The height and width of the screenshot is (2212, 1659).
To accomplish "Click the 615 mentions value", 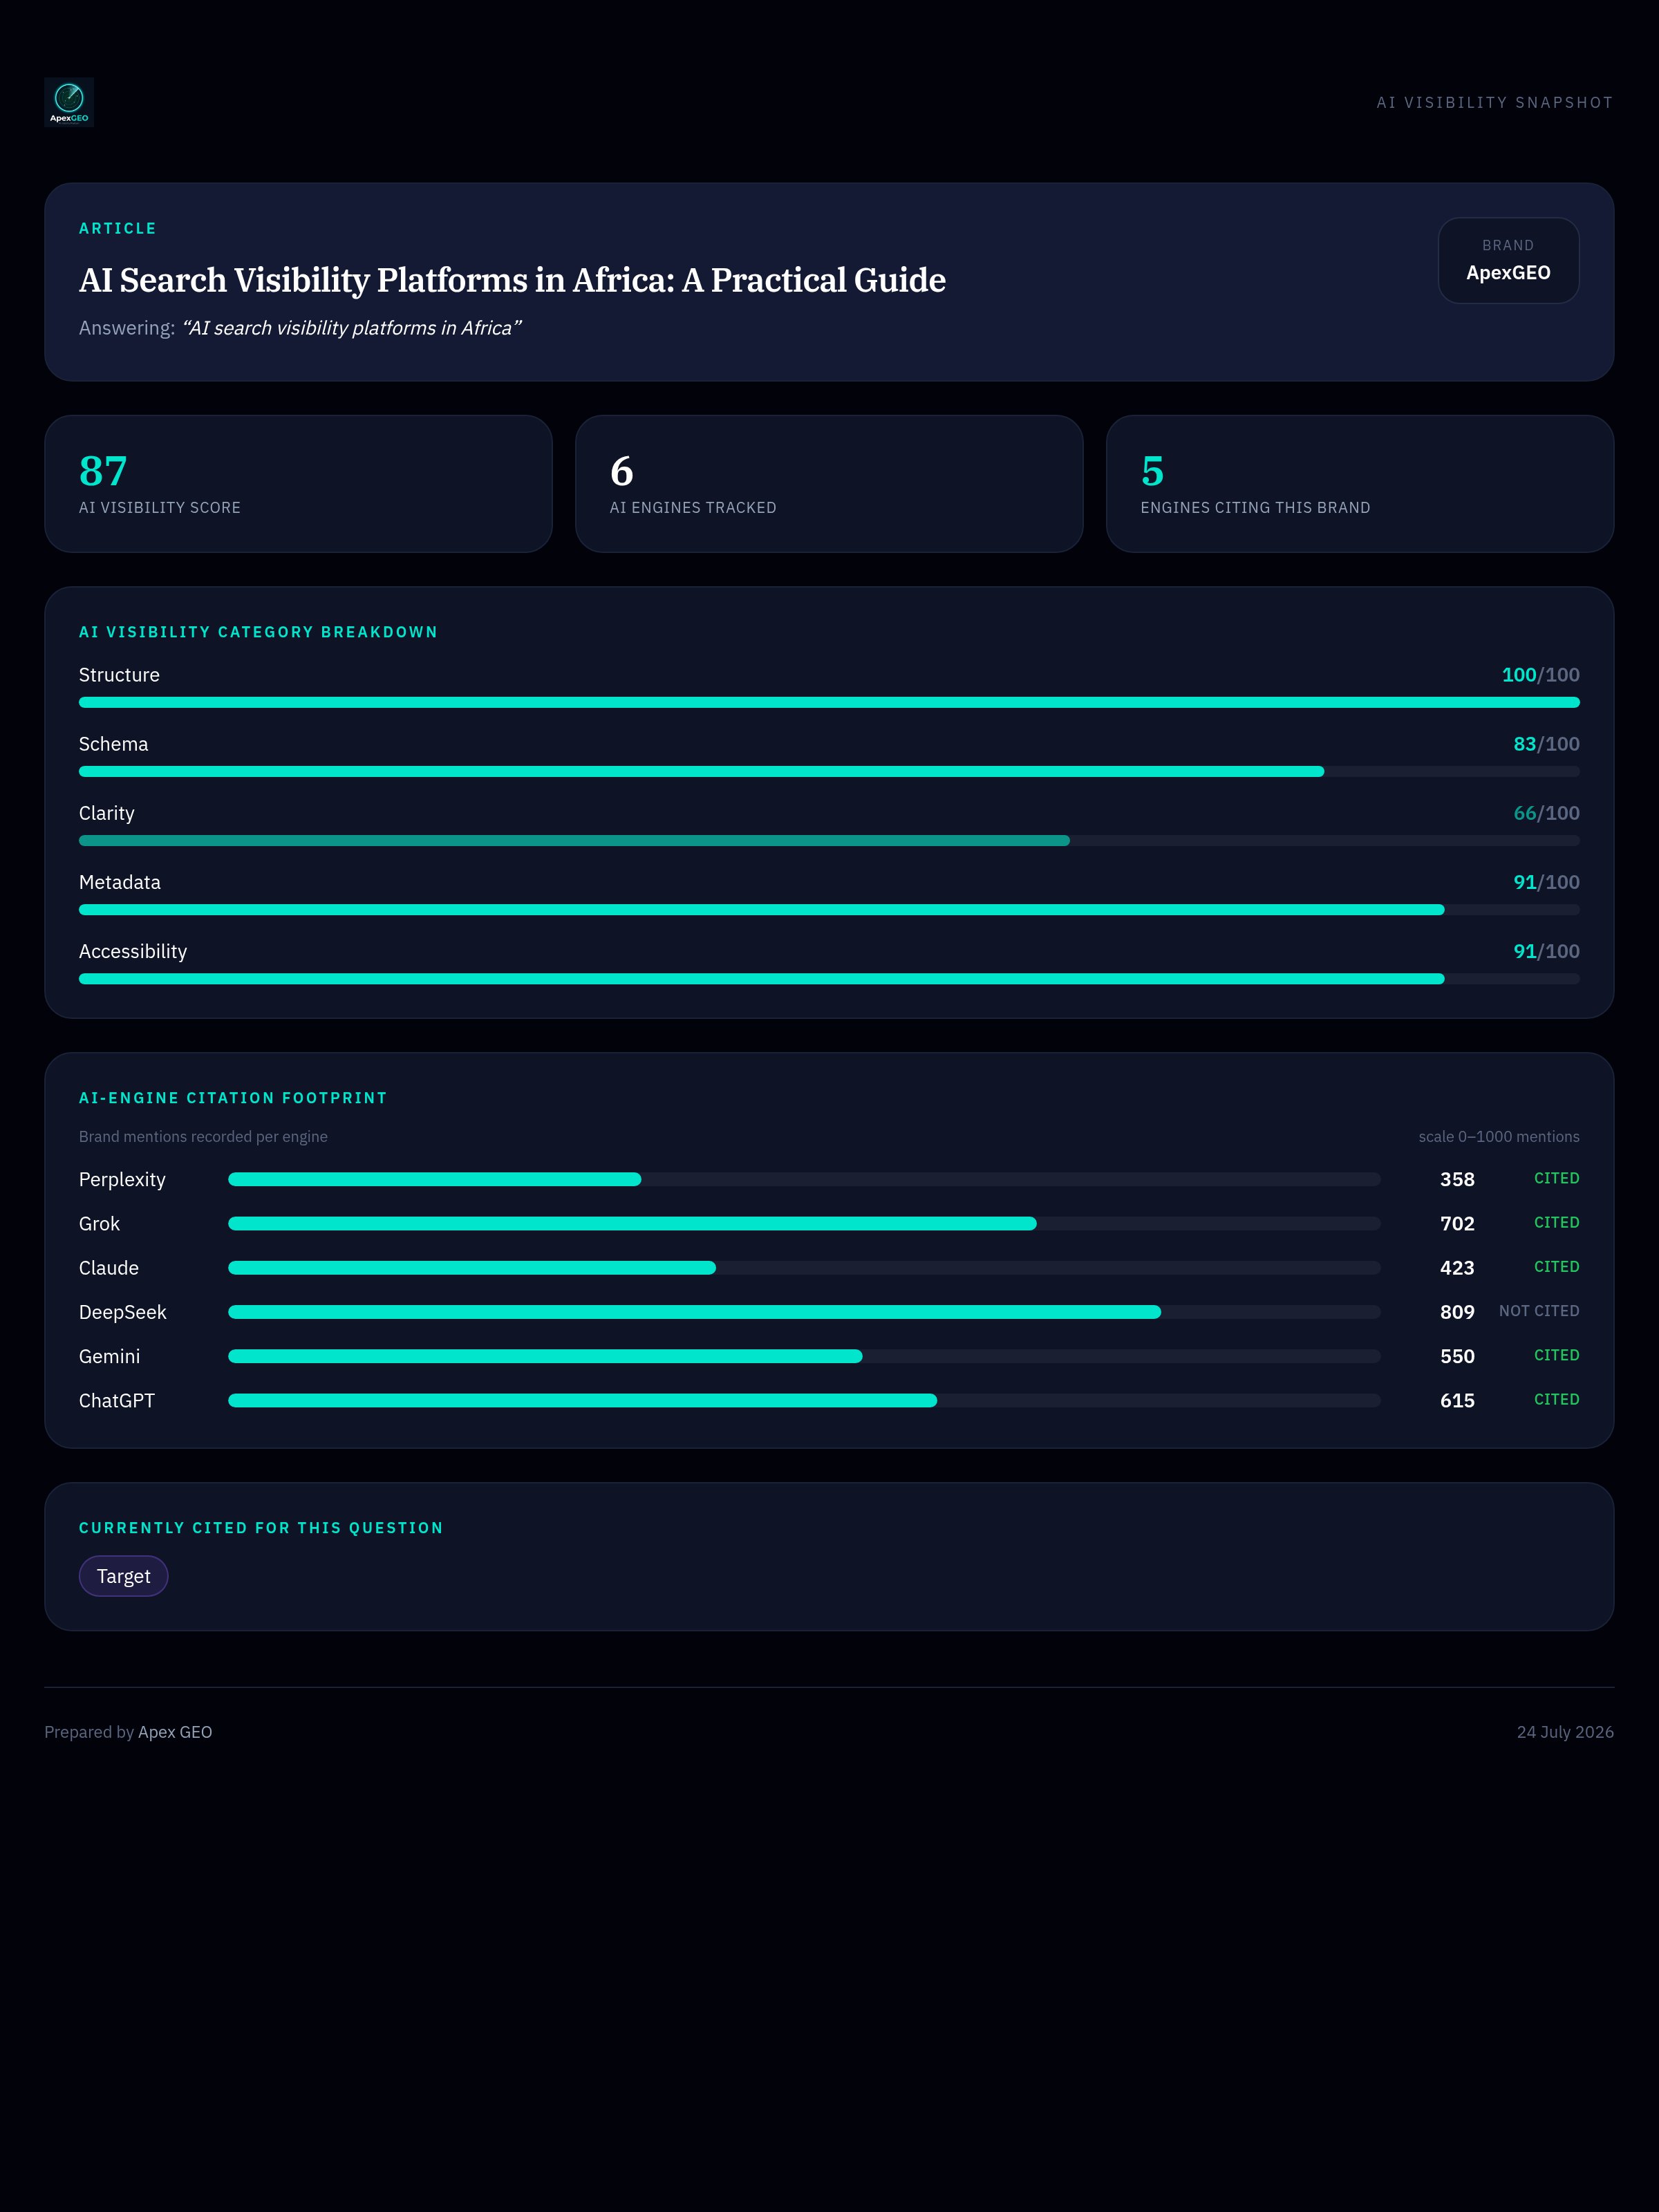I will (1457, 1400).
